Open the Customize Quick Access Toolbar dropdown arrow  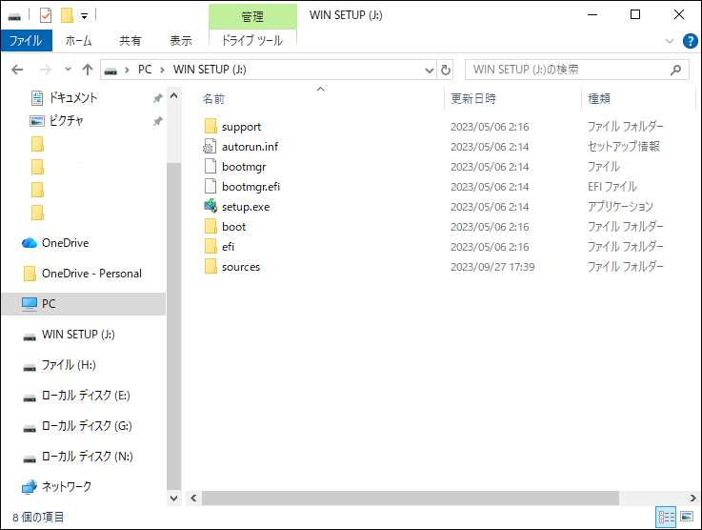[84, 16]
